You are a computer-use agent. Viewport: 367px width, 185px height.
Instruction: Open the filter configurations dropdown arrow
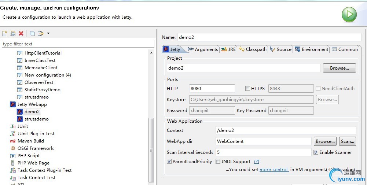click(x=48, y=33)
